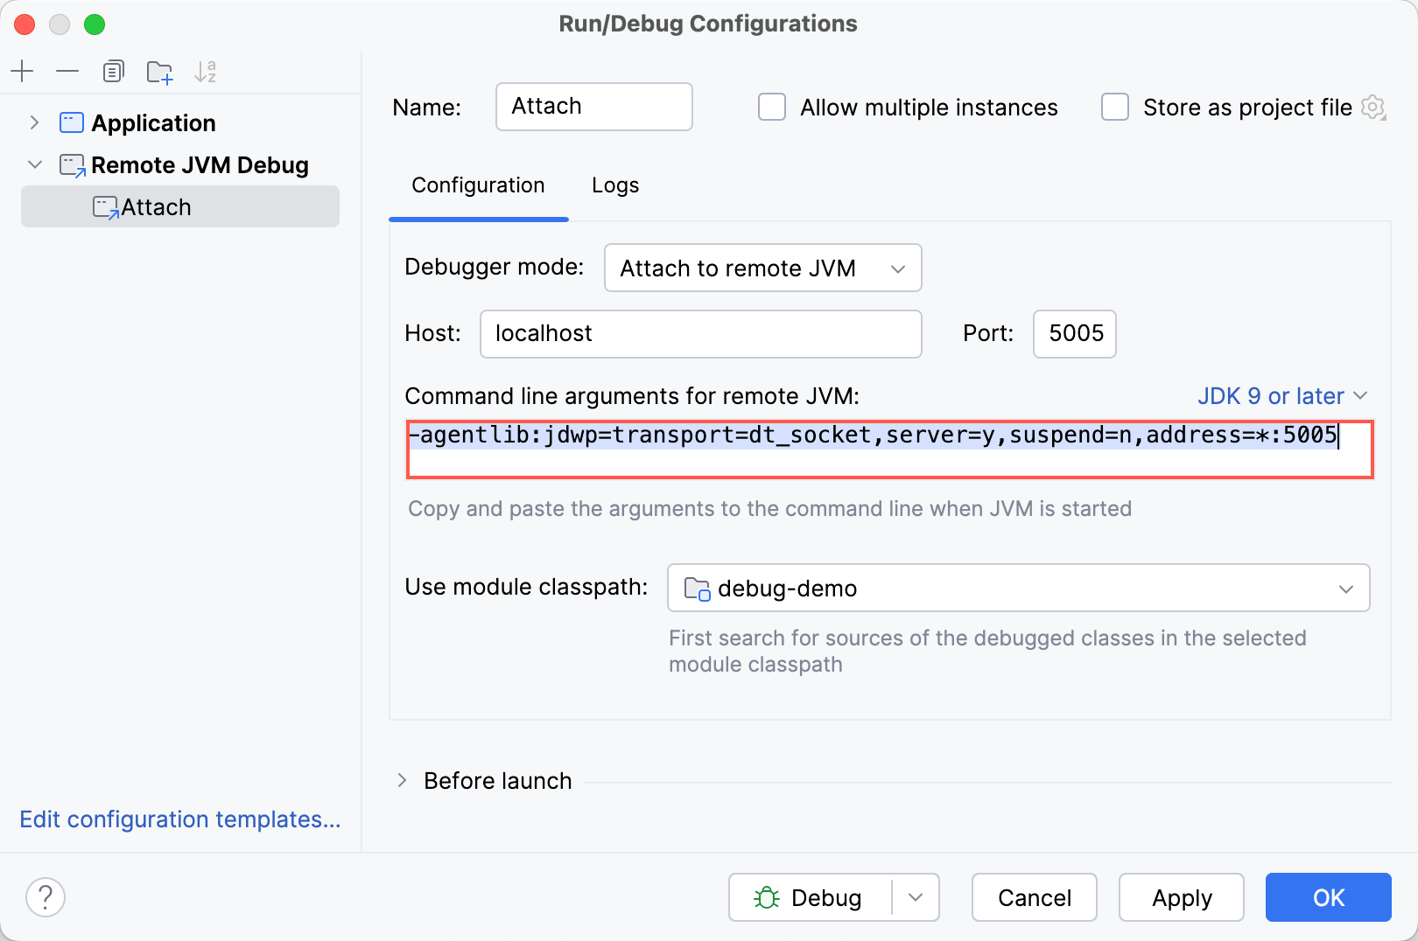Open the Debugger mode dropdown

pos(762,268)
